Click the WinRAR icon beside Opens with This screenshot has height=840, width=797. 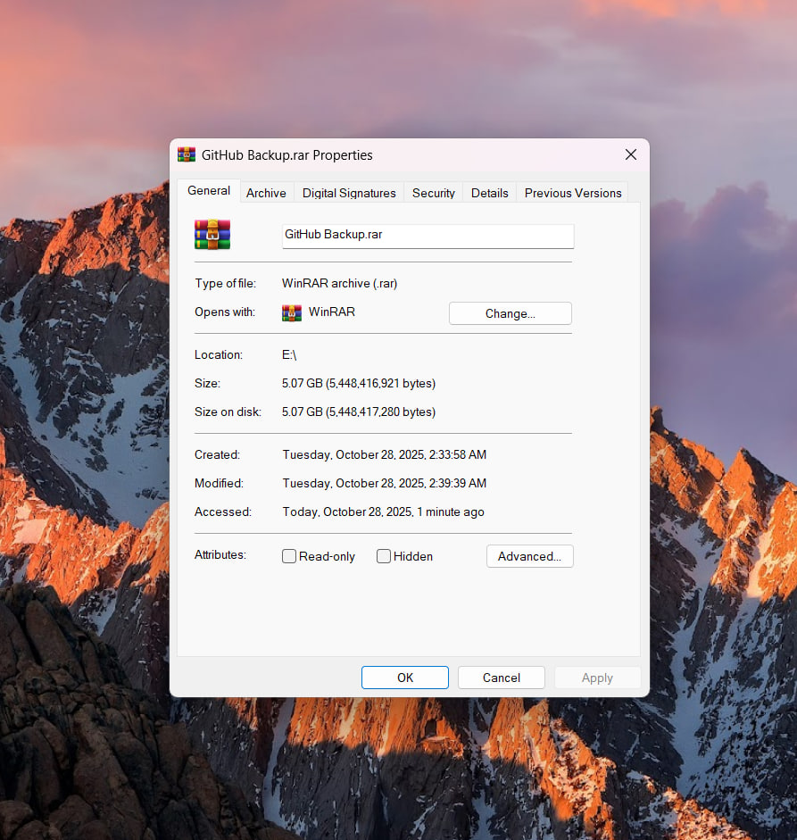coord(291,312)
